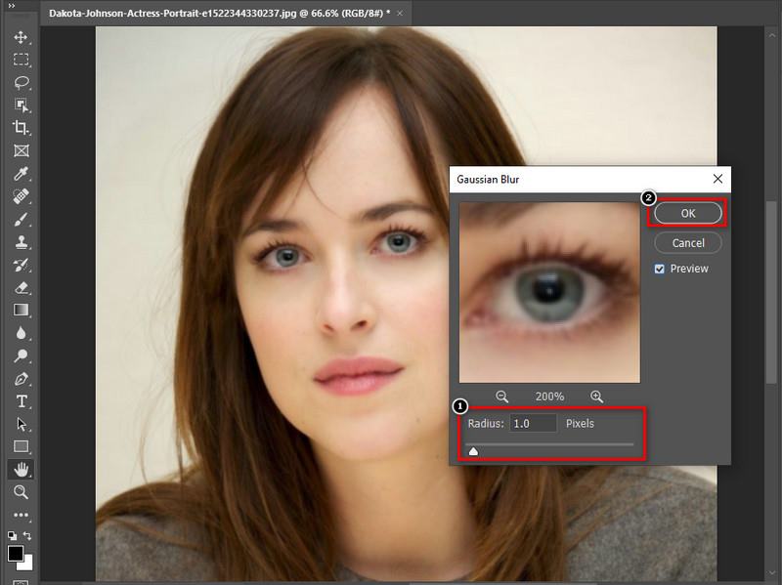Switch to the Dakota-Johnson document tab
Viewport: 782px width, 585px height.
(219, 13)
